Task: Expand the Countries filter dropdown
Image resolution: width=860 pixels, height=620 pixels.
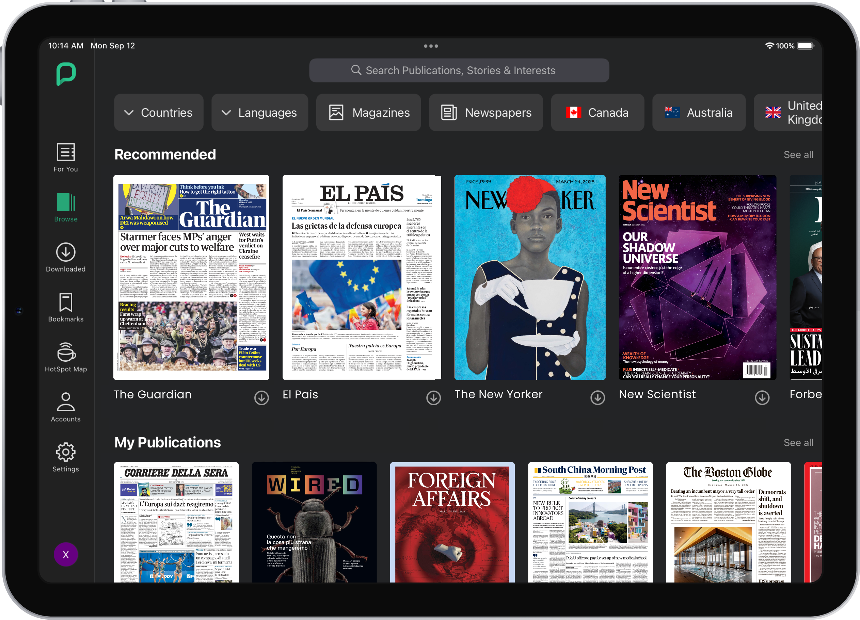Action: [x=159, y=112]
